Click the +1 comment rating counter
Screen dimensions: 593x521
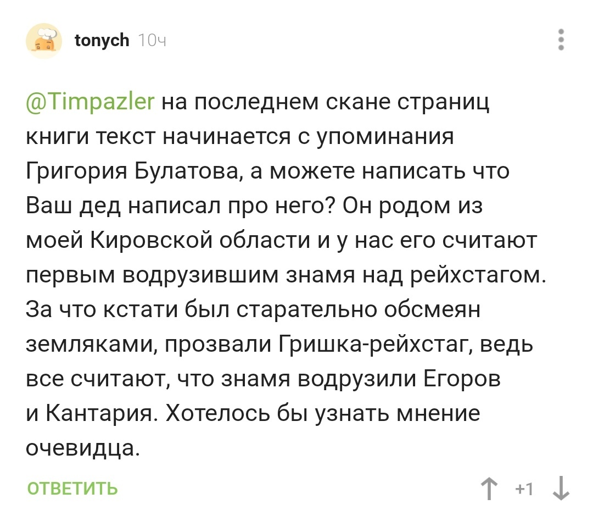[524, 488]
